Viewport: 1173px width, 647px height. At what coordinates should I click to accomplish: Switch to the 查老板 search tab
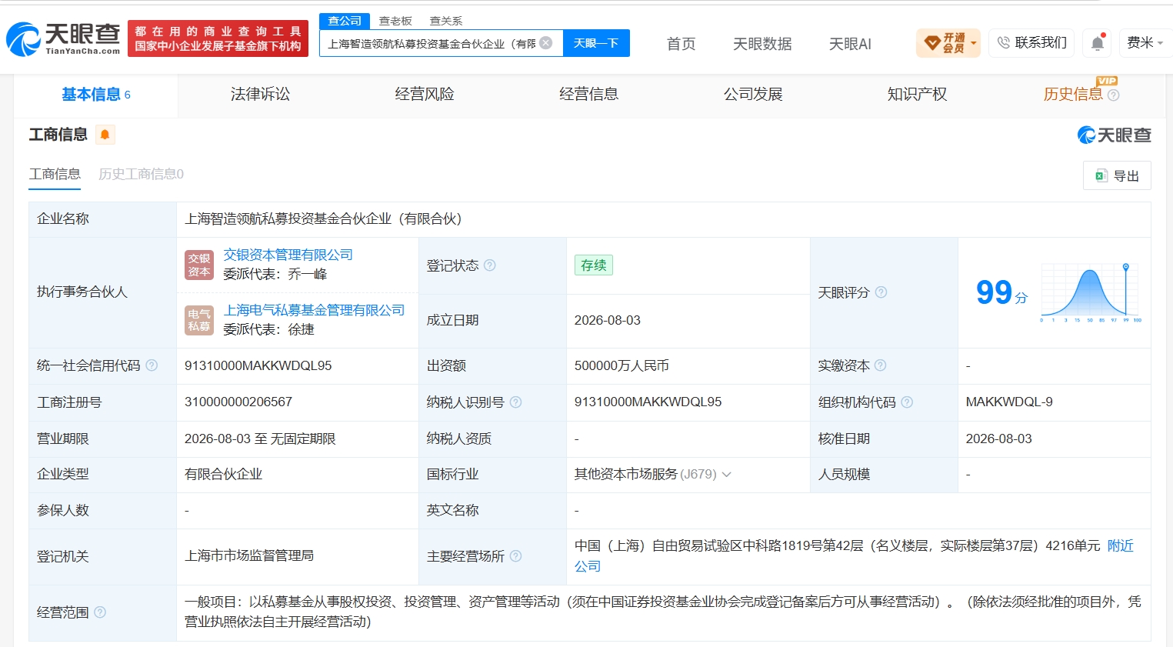coord(395,21)
